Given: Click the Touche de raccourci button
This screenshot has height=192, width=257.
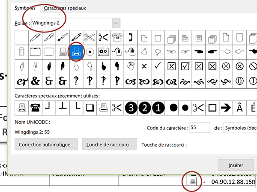Looking at the screenshot, I should (x=110, y=144).
